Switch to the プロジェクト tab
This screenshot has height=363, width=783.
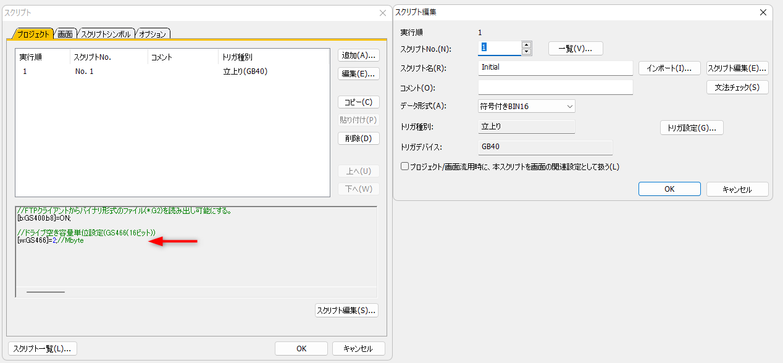point(32,34)
